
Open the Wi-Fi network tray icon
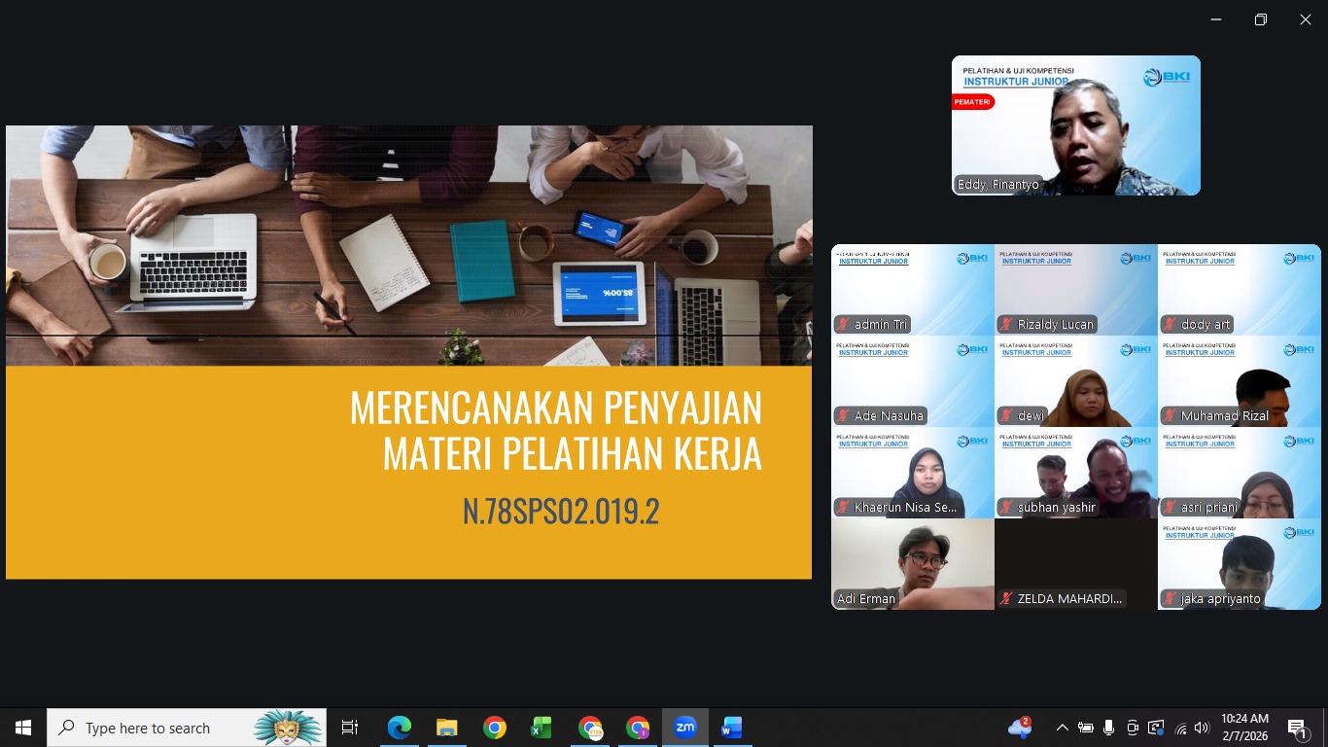[x=1180, y=728]
